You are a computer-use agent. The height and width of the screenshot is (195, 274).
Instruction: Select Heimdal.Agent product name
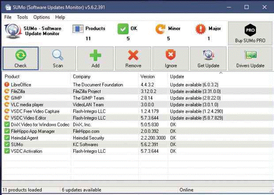[24, 138]
